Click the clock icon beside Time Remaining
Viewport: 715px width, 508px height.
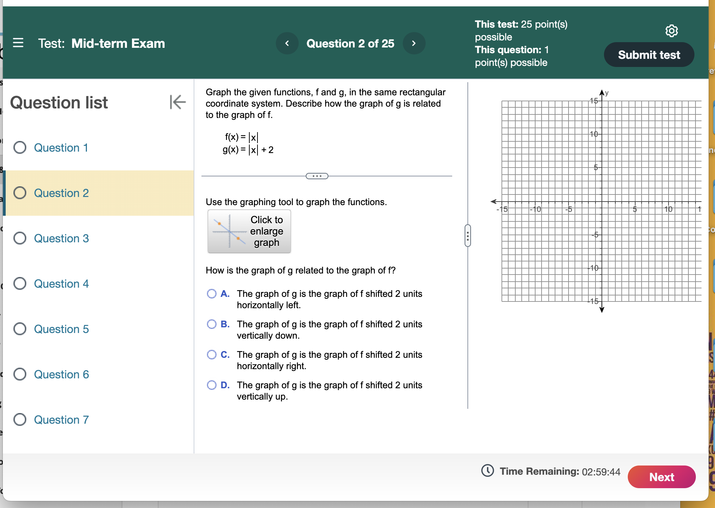487,471
